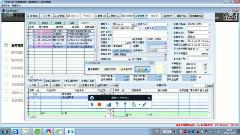The image size is (240, 135).
Task: Toggle checkbox in work item row 2
Action: tap(36, 97)
